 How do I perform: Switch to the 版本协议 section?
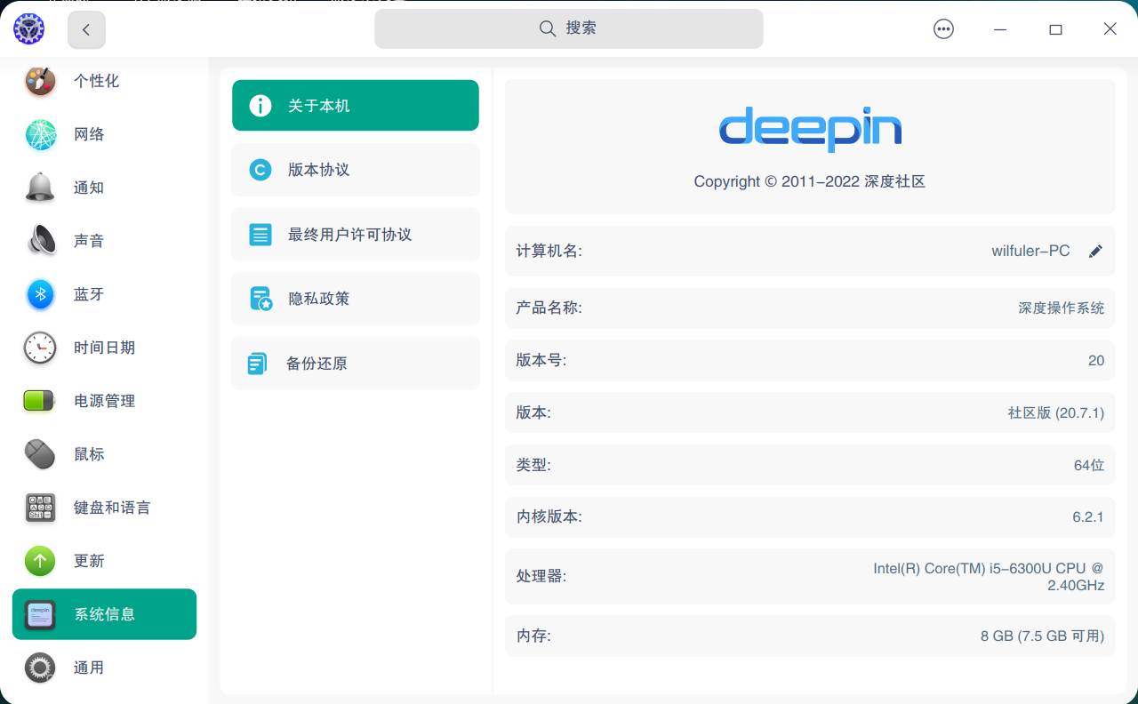pyautogui.click(x=355, y=169)
